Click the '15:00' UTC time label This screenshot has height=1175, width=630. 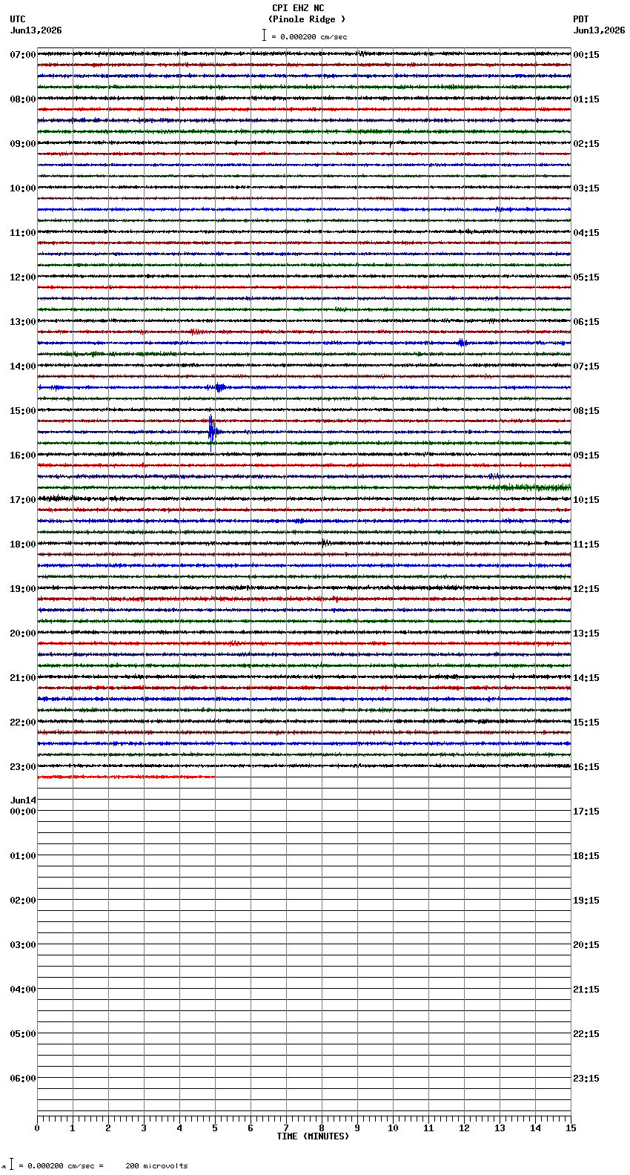[x=23, y=411]
